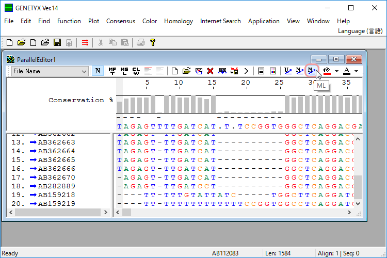Click left arrow of name list horizontal scrollbar
The height and width of the screenshot is (258, 387).
(11, 212)
